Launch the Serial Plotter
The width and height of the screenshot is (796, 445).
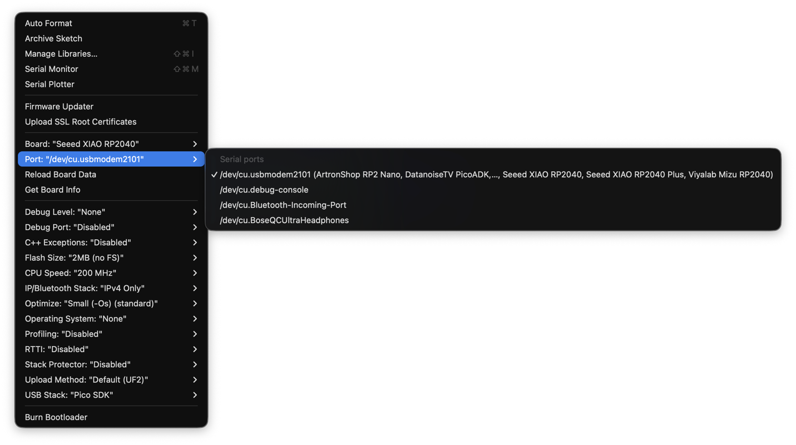tap(111, 85)
